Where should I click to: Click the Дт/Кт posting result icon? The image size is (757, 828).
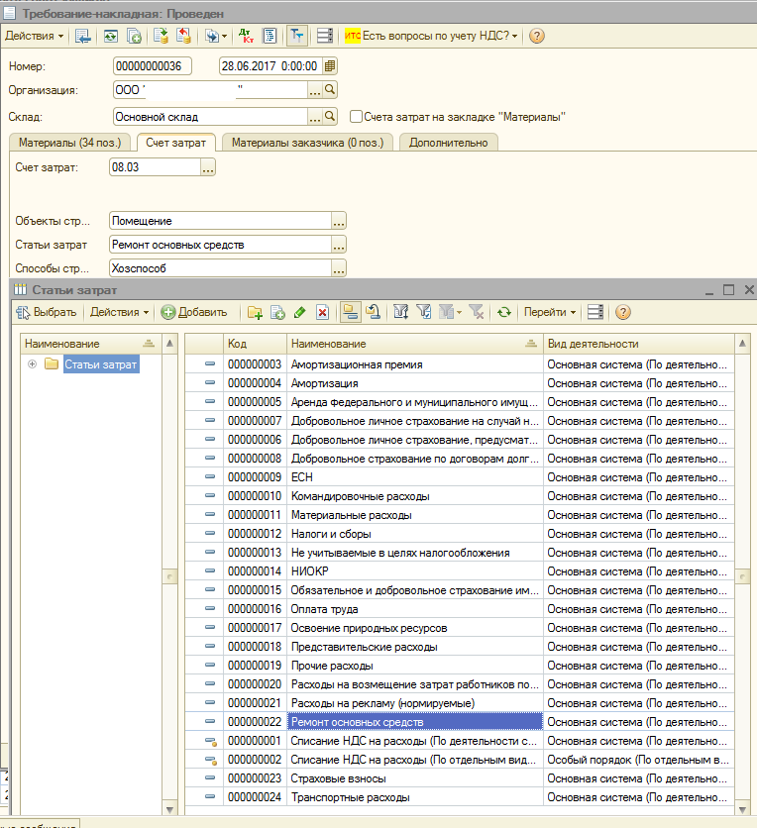[246, 36]
